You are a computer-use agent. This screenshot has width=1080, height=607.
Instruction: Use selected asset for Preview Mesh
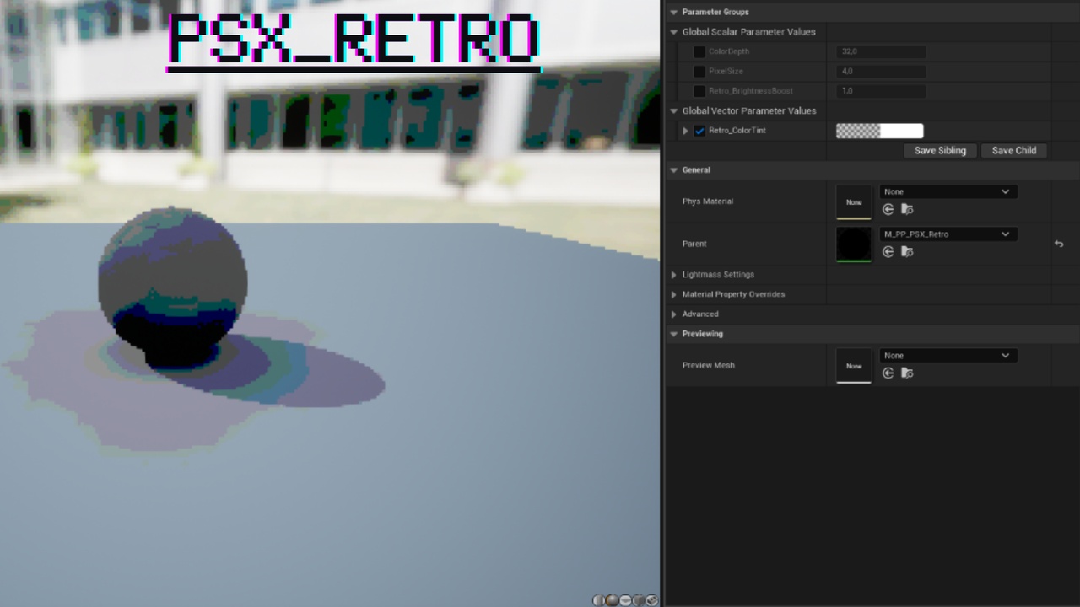click(888, 373)
